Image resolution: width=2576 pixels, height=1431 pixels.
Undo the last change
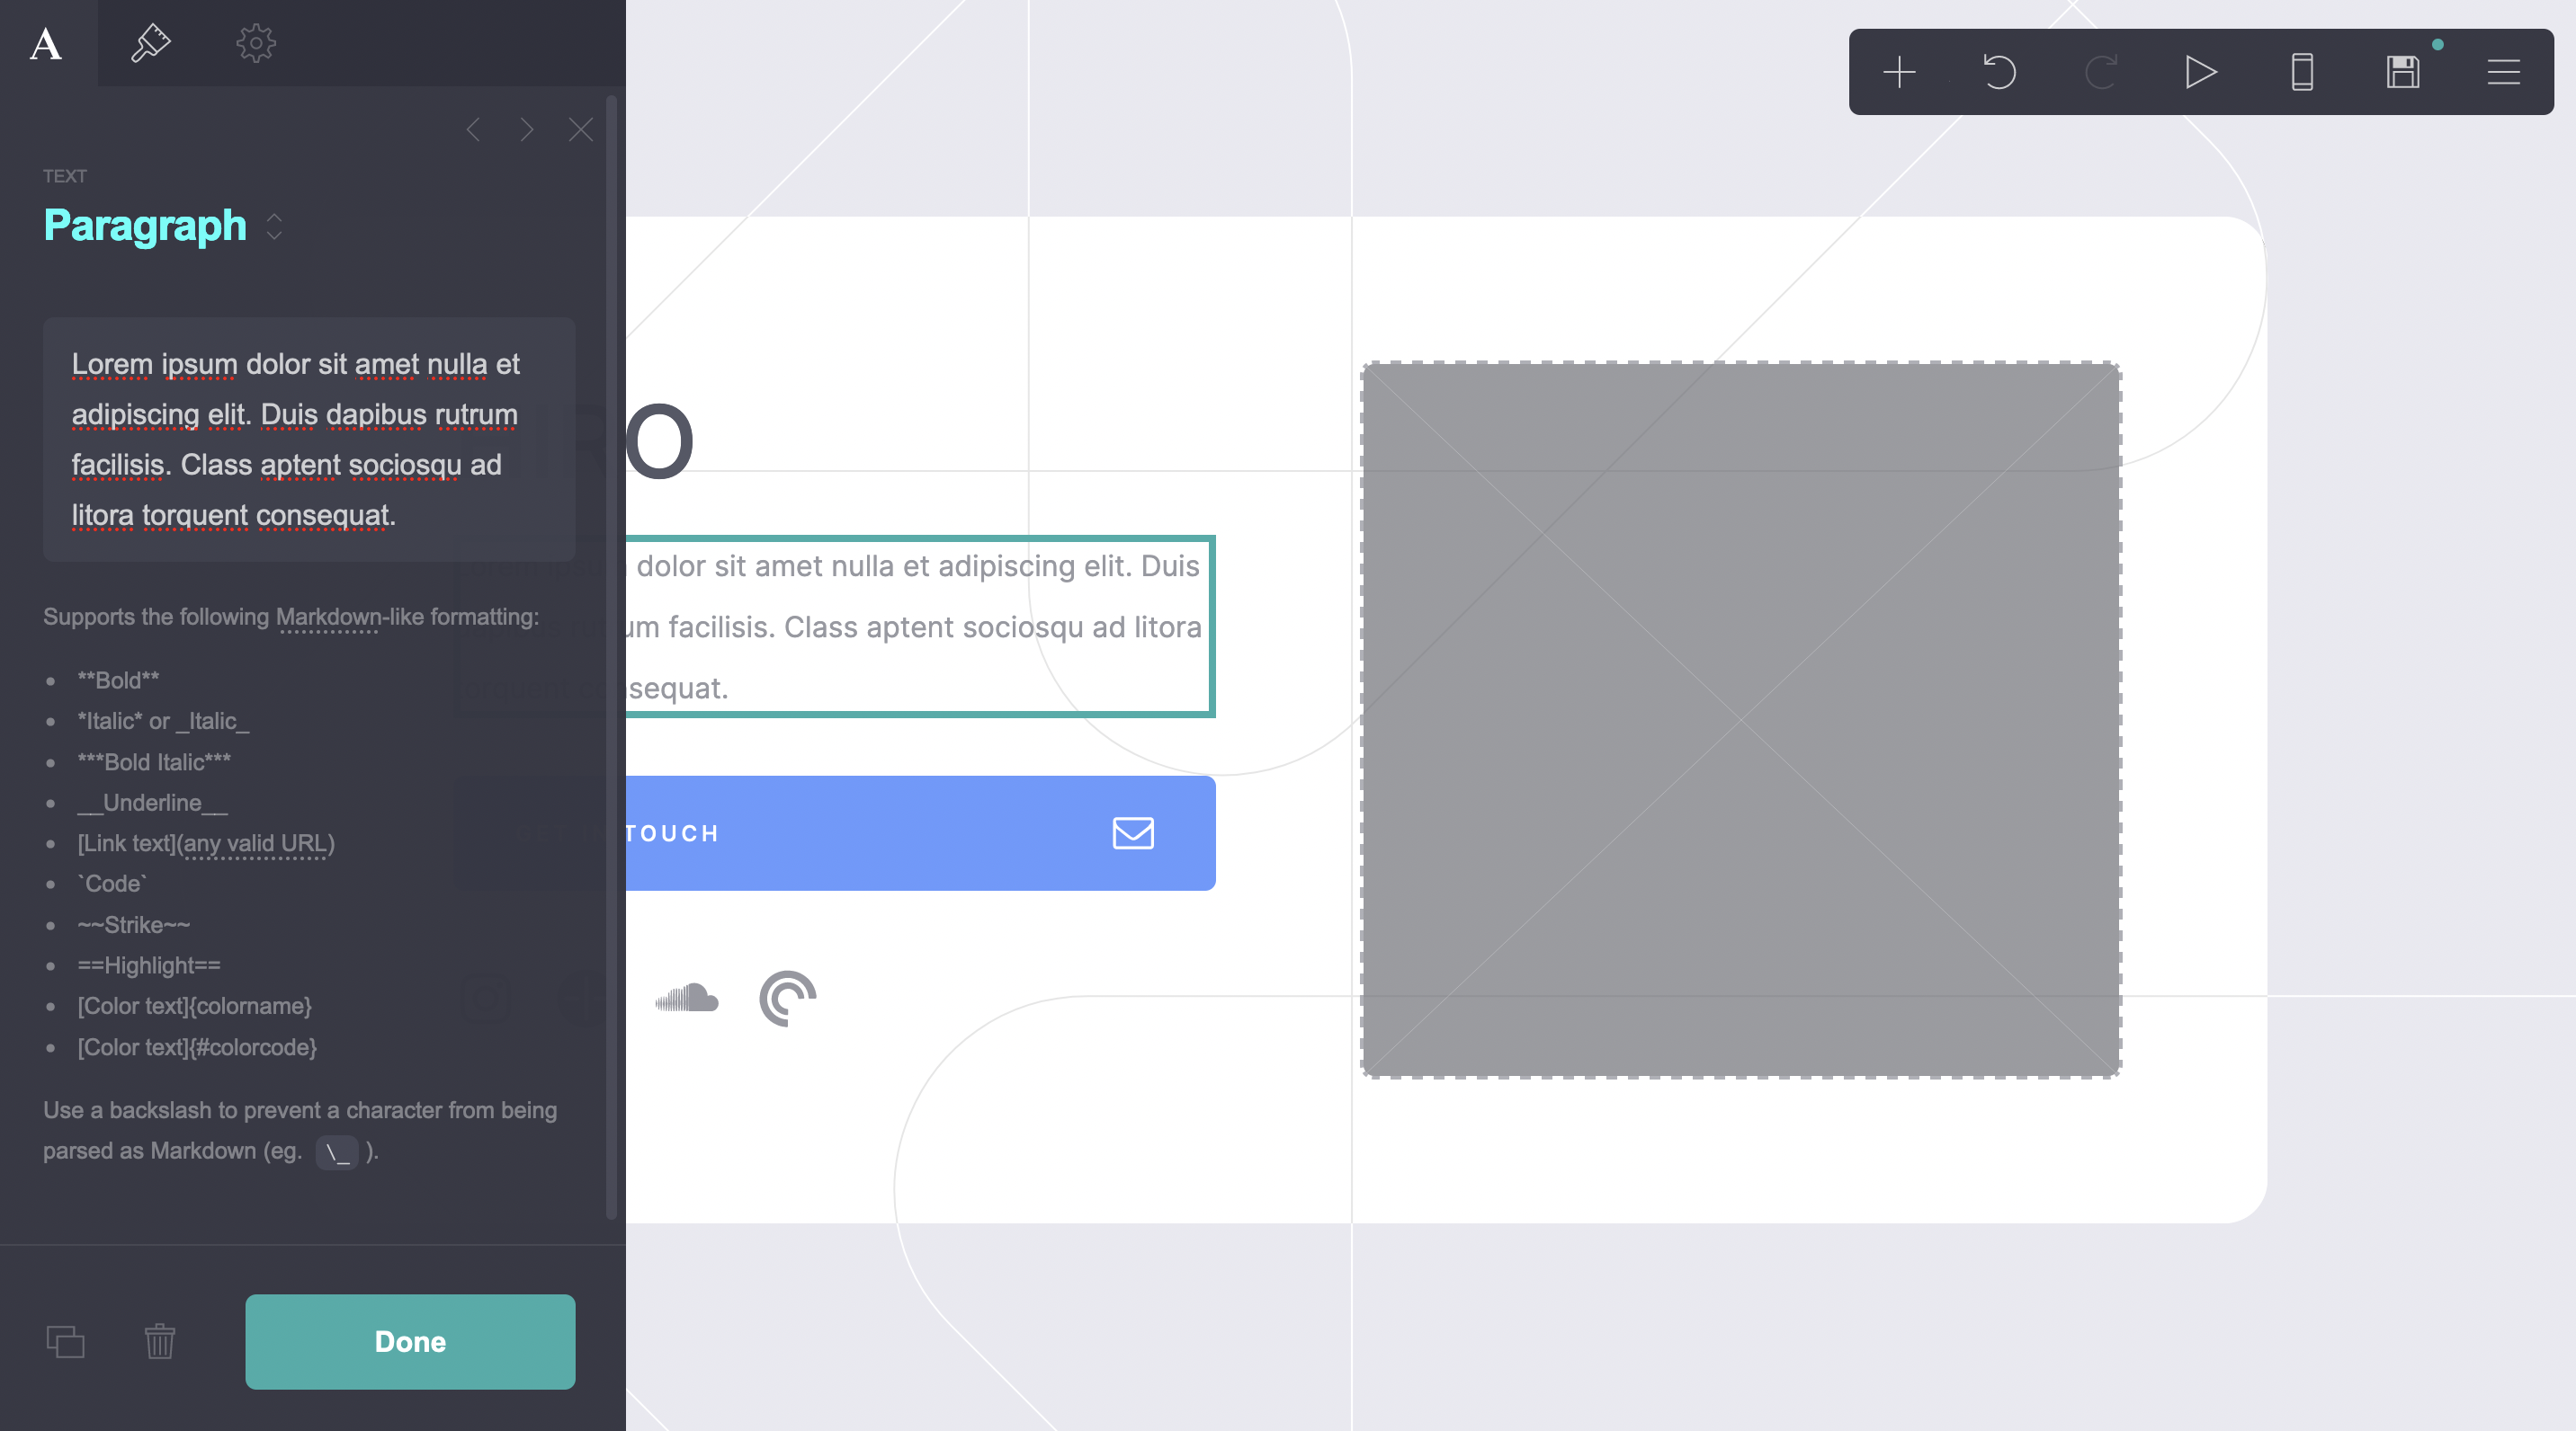[1999, 71]
